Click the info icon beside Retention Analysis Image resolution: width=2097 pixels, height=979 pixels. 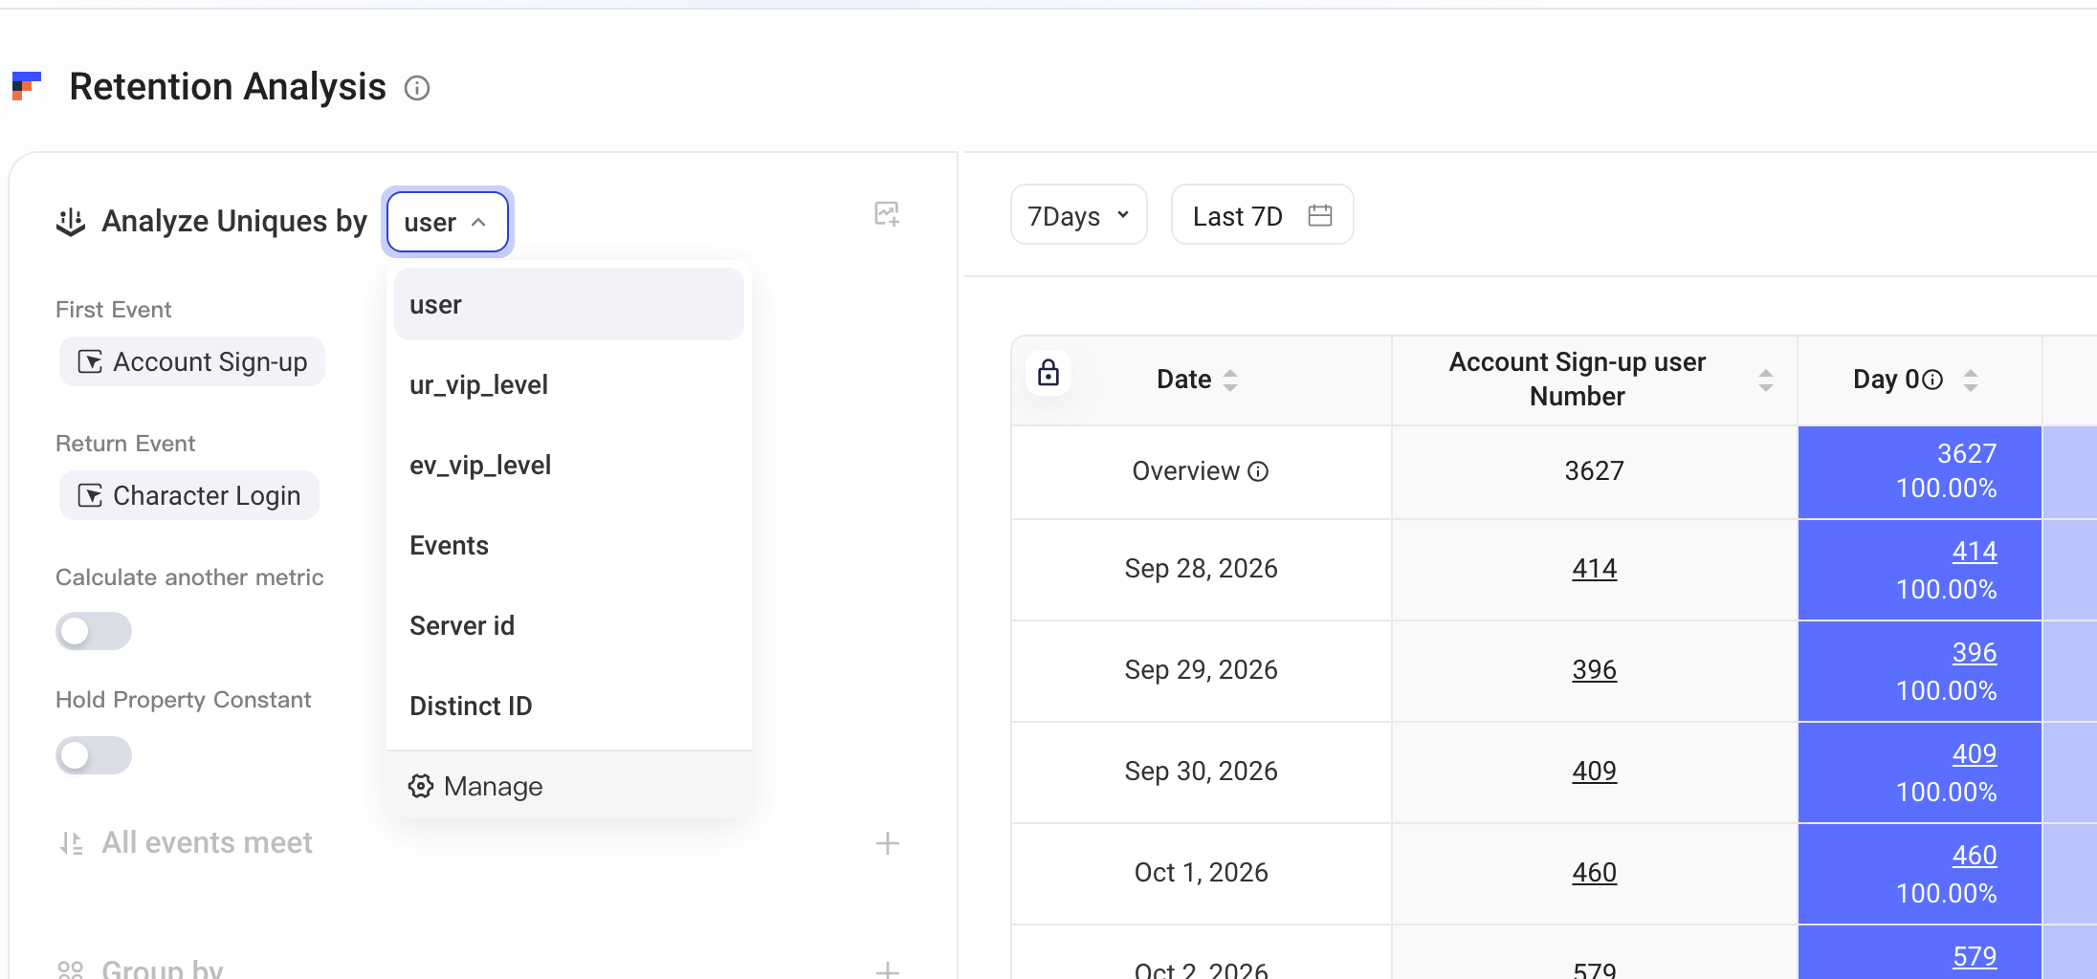click(417, 88)
